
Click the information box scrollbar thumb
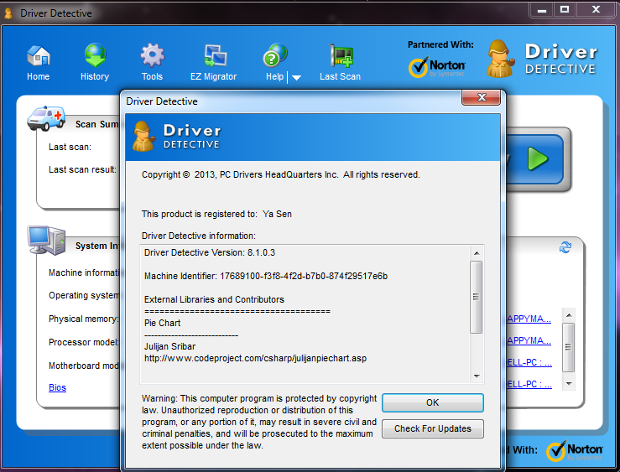[x=476, y=297]
